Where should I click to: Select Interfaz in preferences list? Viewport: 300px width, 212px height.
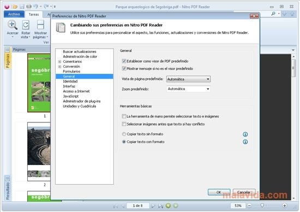[x=69, y=86]
